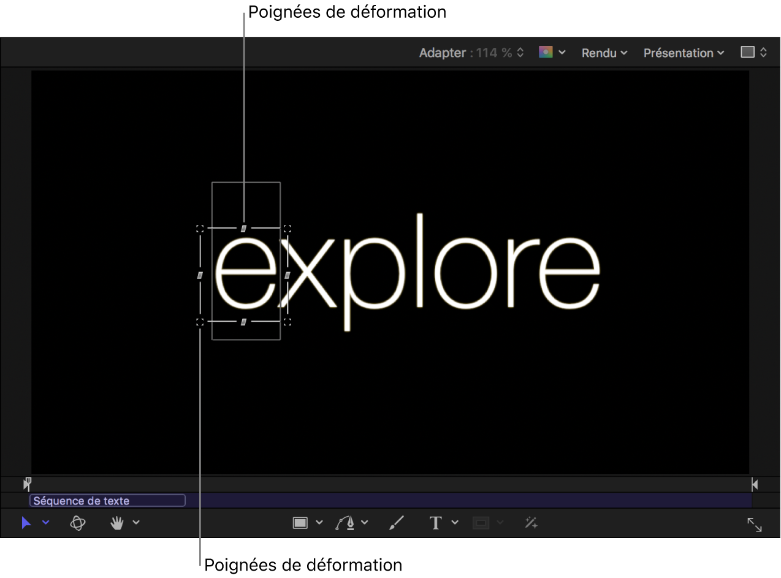Click the letter l in explore
Image resolution: width=781 pixels, height=578 pixels.
(x=421, y=260)
